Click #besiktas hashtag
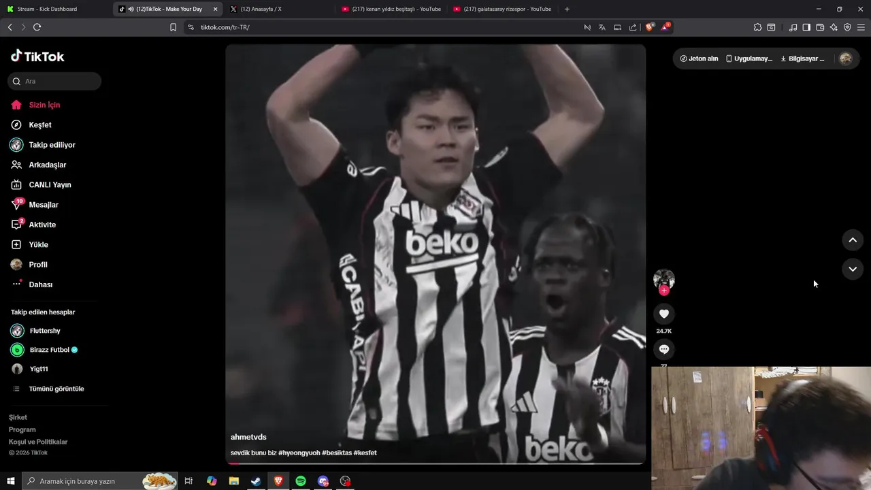The height and width of the screenshot is (490, 871). pos(337,453)
